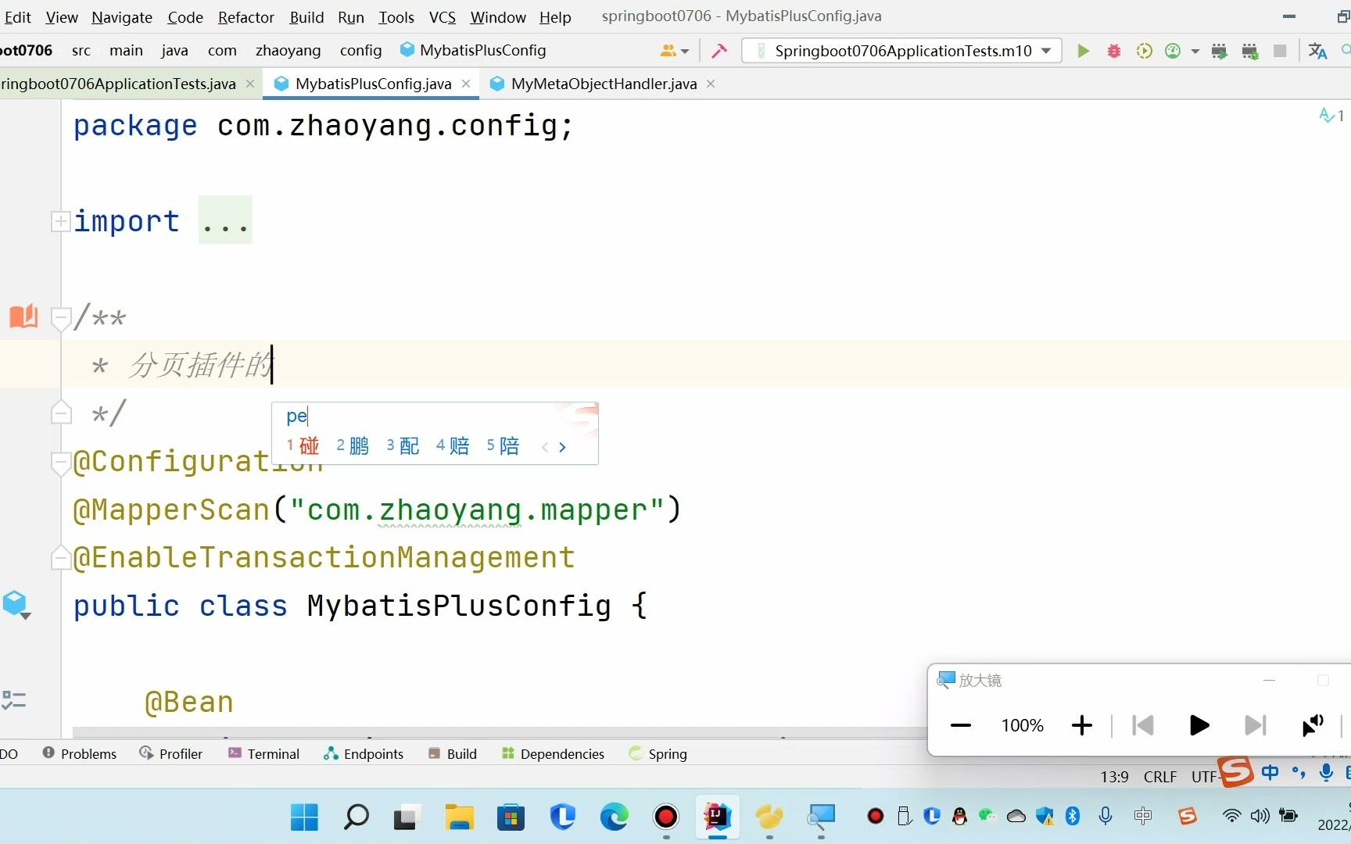Build the project with the hammer icon
The image size is (1351, 844).
(719, 51)
